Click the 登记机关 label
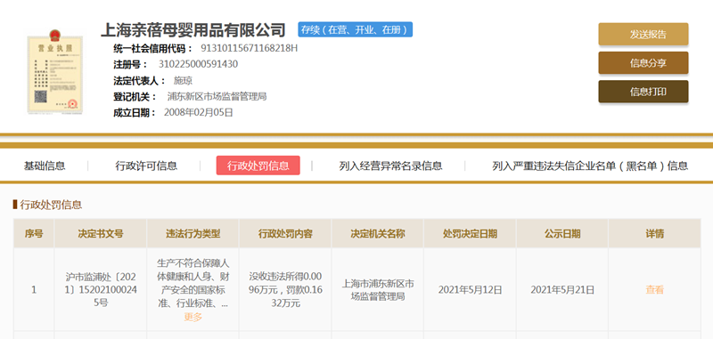The image size is (713, 339). pos(135,97)
